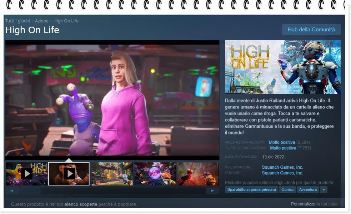Visit the publisher Squanch Games, Inc. link

(282, 173)
